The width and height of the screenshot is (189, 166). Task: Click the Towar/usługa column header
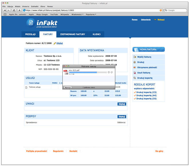[x=34, y=83]
